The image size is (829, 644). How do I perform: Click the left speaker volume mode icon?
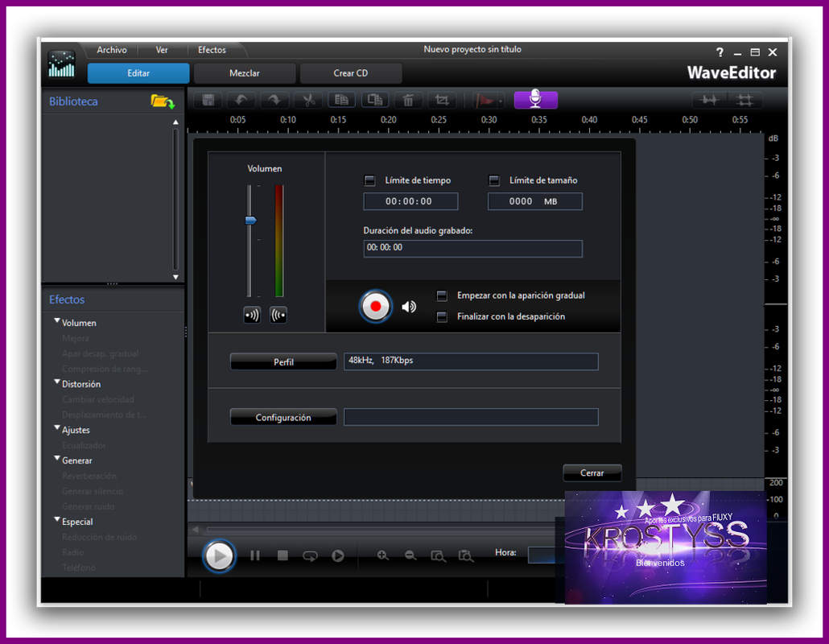(x=252, y=315)
